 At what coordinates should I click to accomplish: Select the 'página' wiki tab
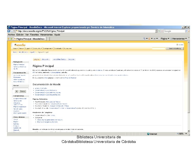point(37,59)
